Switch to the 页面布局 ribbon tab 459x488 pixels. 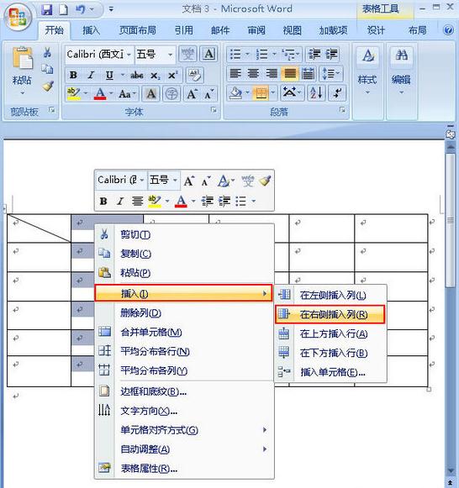tap(137, 30)
